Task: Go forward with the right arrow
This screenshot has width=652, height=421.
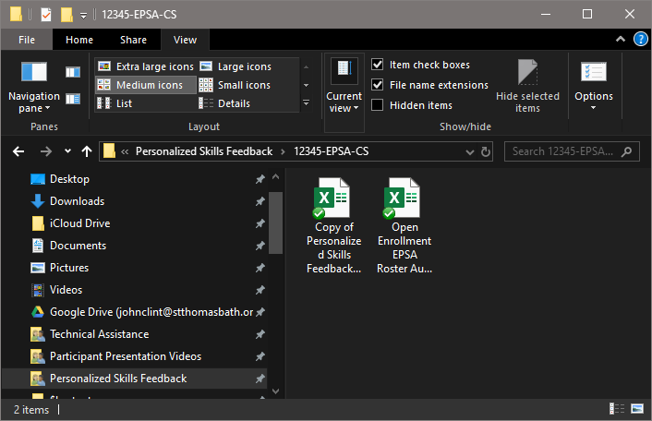Action: click(x=46, y=151)
